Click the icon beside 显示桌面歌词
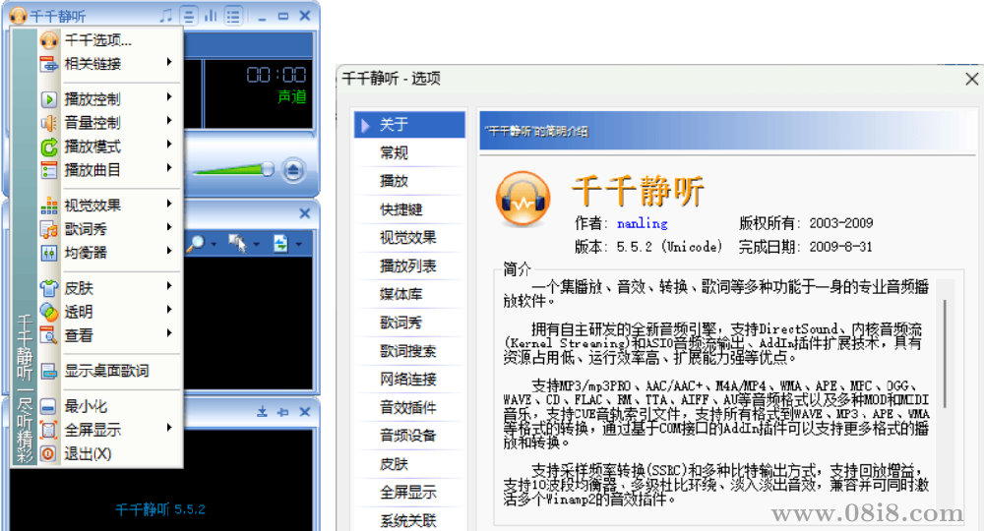The image size is (984, 531). (x=49, y=371)
